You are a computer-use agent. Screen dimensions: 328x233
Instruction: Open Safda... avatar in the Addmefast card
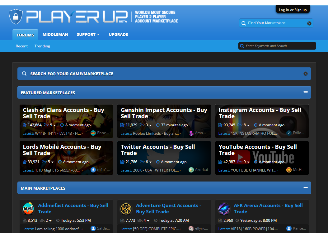point(93,228)
